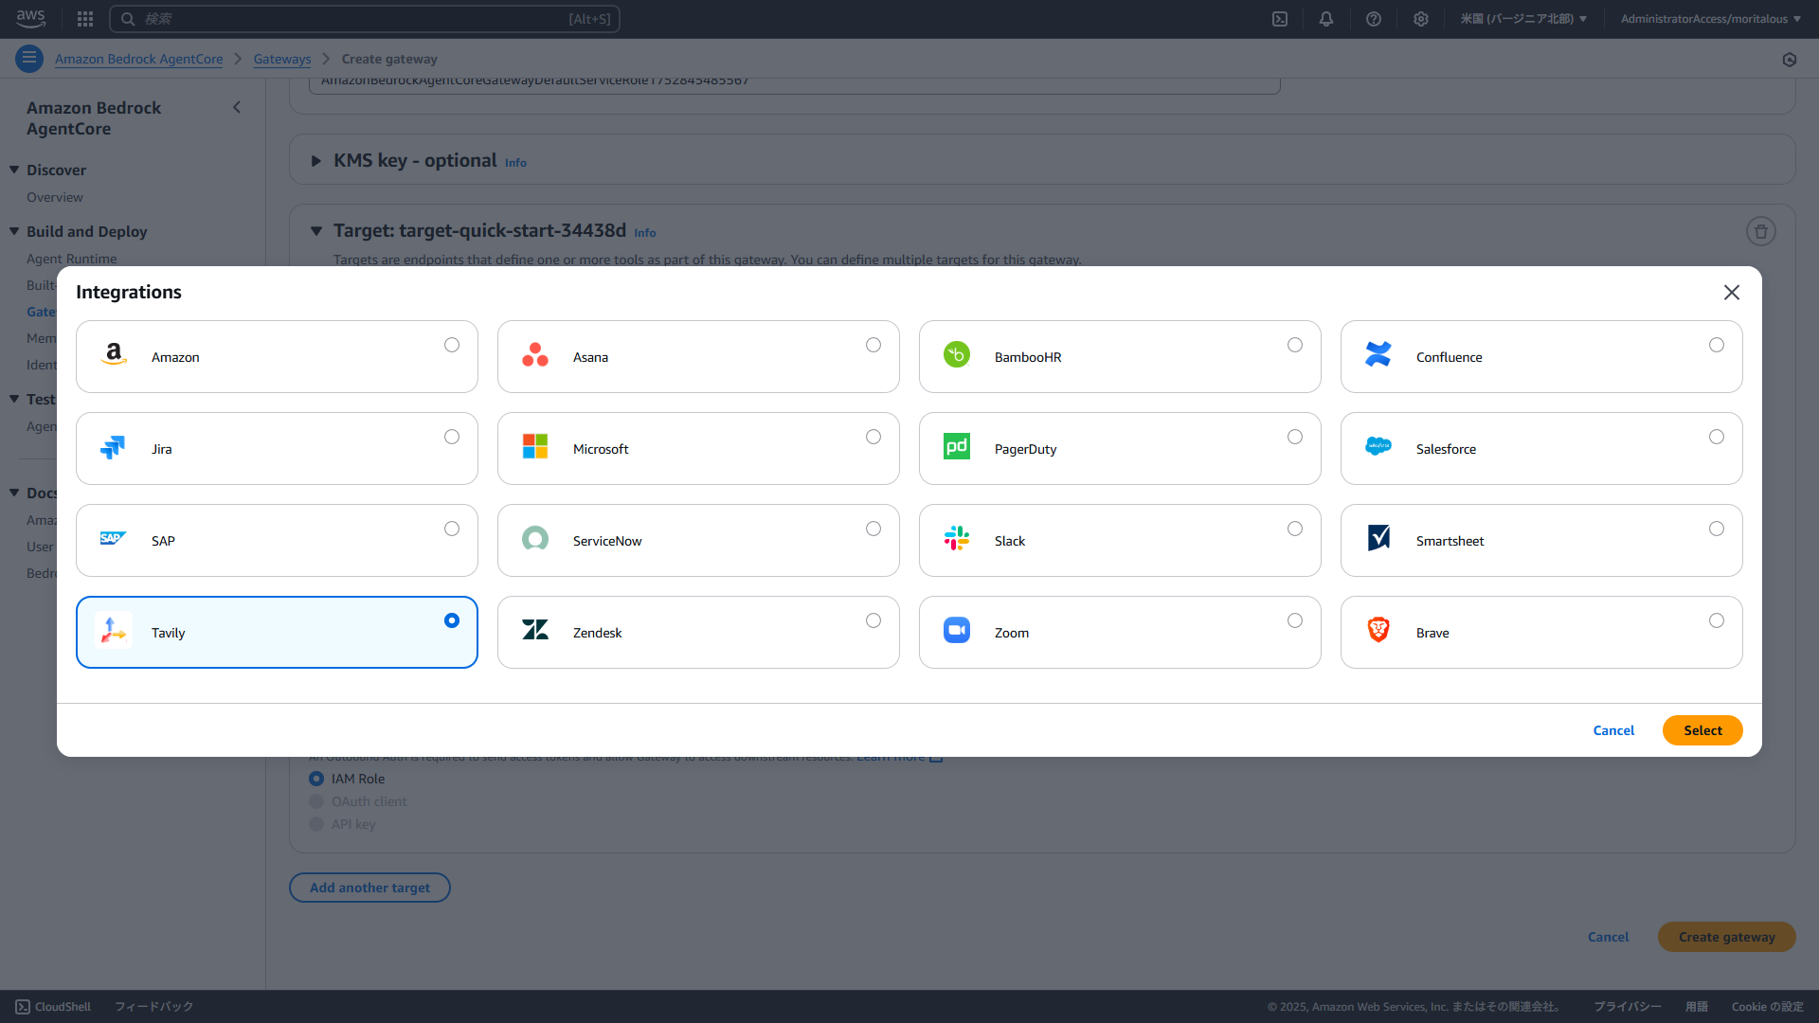Screen dimensions: 1819x1023
Task: Click the PagerDuty logo icon
Action: (956, 447)
